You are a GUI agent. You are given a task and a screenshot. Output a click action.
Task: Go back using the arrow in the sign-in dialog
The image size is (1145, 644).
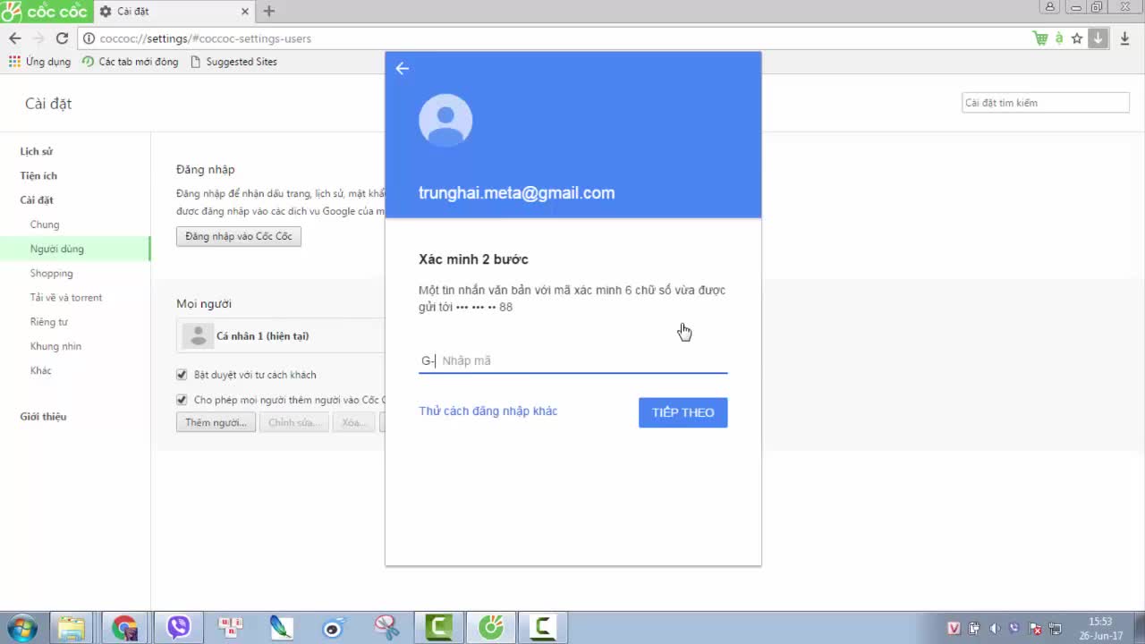coord(403,69)
